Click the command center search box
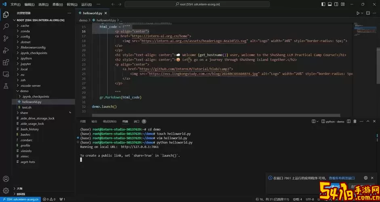This screenshot has height=202, width=380. coord(197,4)
